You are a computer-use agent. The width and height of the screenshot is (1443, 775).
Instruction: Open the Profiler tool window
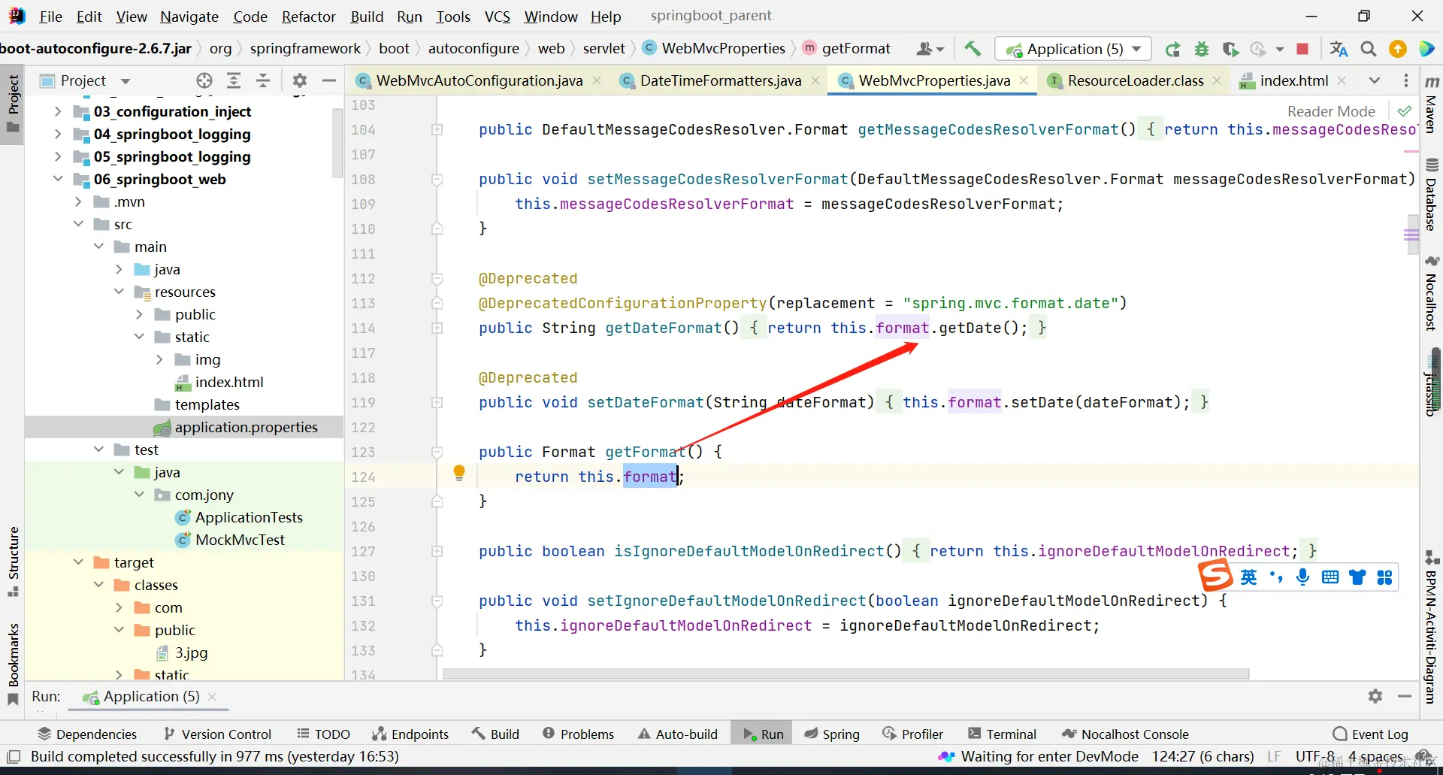(x=913, y=734)
